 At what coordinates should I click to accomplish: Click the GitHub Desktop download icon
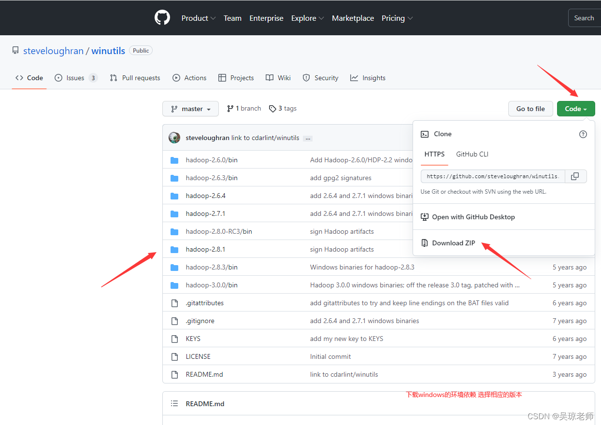coord(425,217)
